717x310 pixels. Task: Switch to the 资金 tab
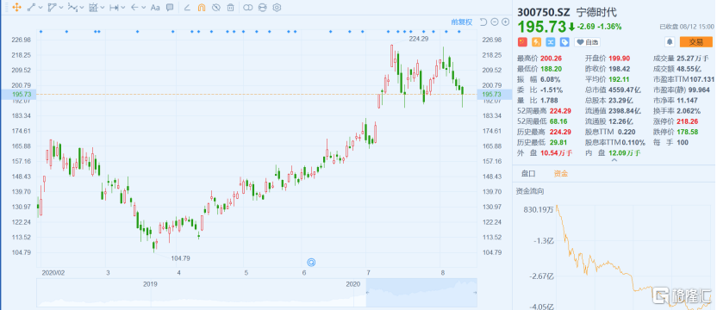tap(561, 173)
